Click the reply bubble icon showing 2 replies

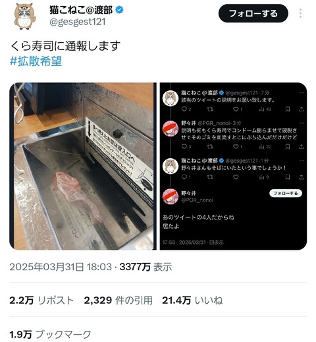pyautogui.click(x=186, y=109)
